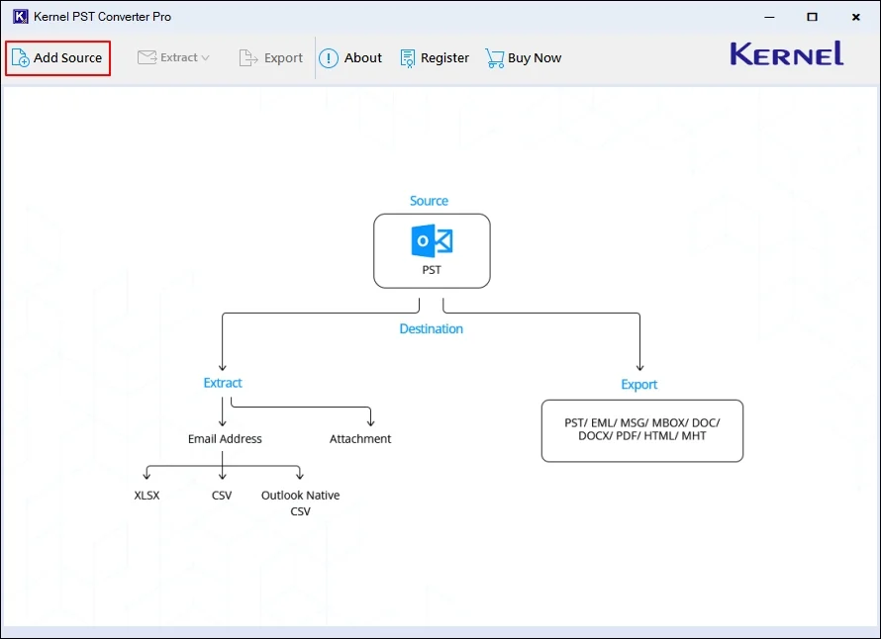Maximize the Kernel PST Converter window
881x639 pixels.
click(812, 17)
